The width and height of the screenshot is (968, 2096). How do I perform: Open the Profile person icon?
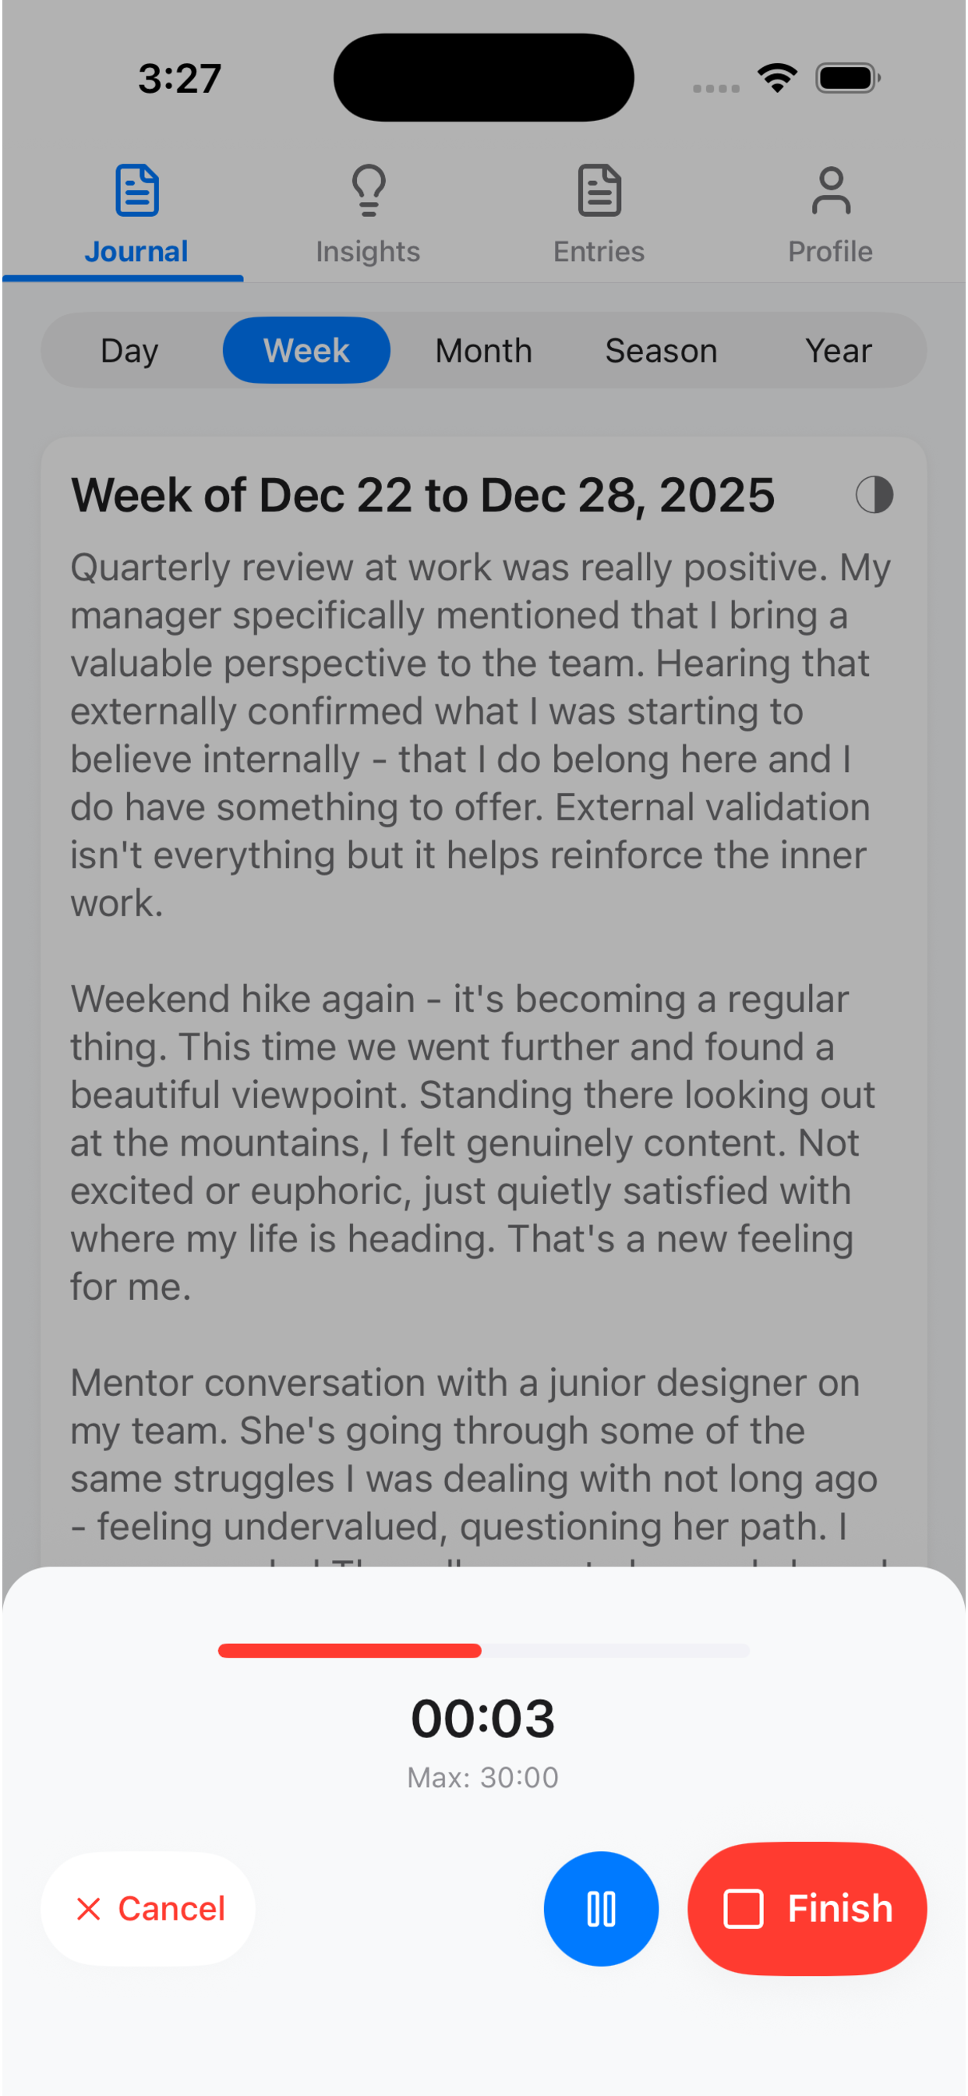(831, 191)
